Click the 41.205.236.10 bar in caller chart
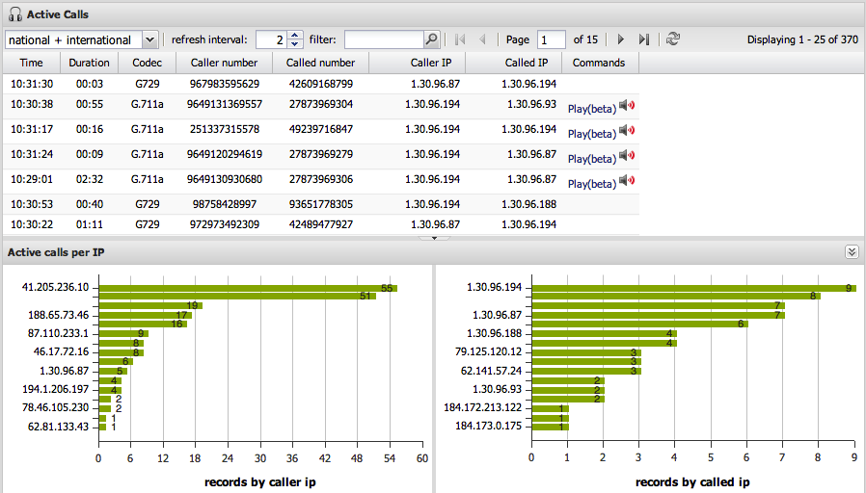The width and height of the screenshot is (866, 493). [x=248, y=287]
